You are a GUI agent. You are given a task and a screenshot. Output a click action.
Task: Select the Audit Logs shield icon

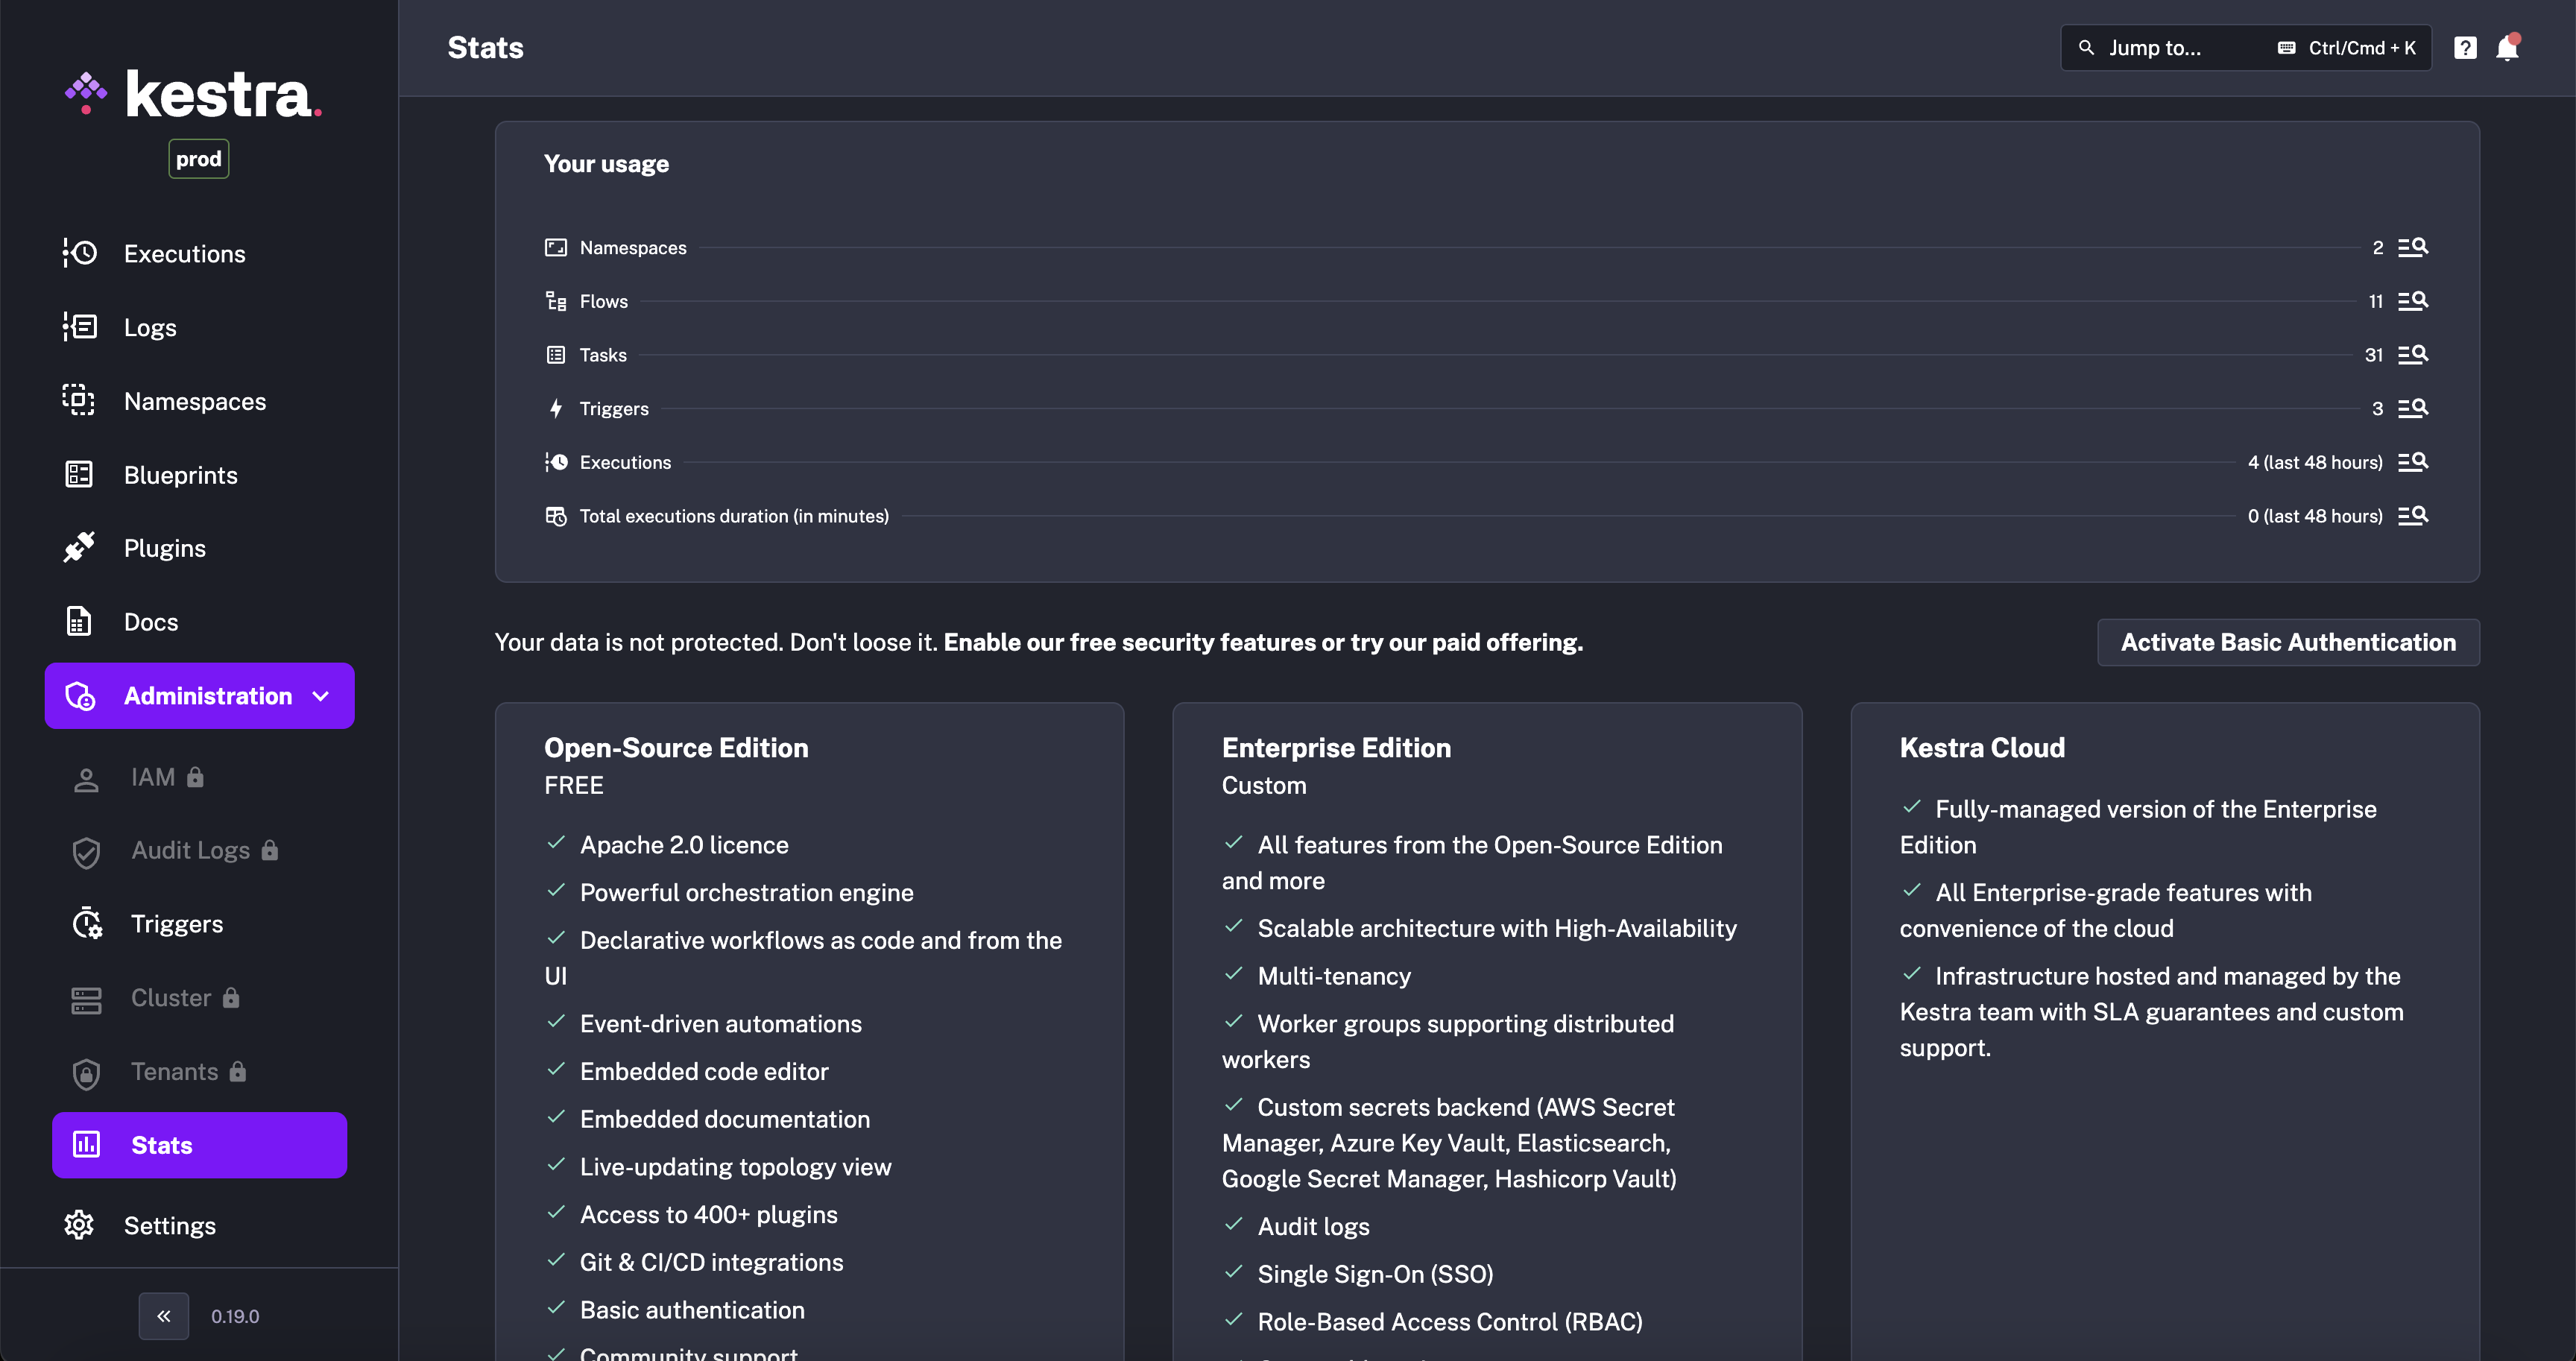(86, 851)
